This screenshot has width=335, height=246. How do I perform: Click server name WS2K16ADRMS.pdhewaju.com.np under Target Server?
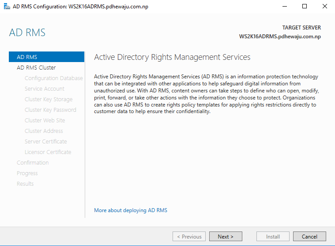(280, 37)
